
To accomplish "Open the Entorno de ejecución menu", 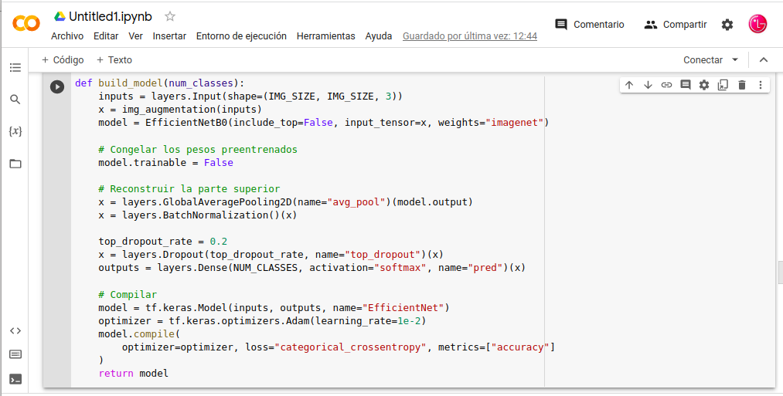I will pyautogui.click(x=241, y=36).
